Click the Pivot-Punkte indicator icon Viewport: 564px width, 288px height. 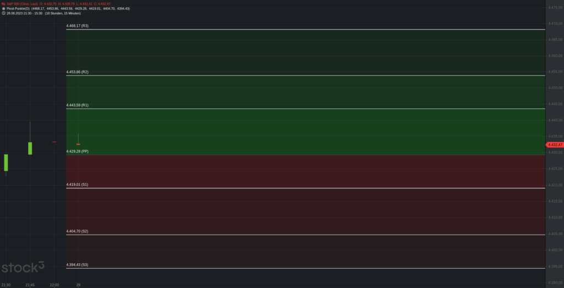(3, 9)
